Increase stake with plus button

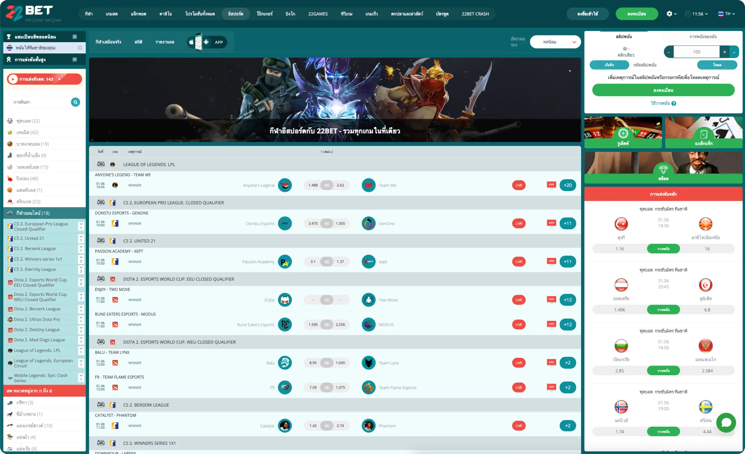click(x=725, y=52)
